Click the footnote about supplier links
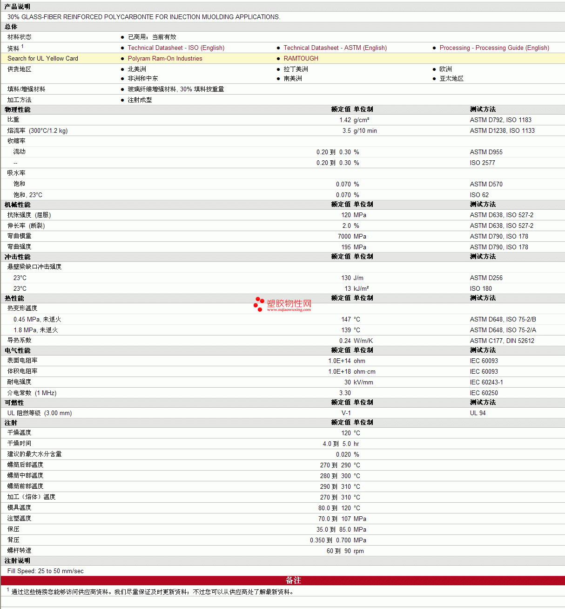 150,592
